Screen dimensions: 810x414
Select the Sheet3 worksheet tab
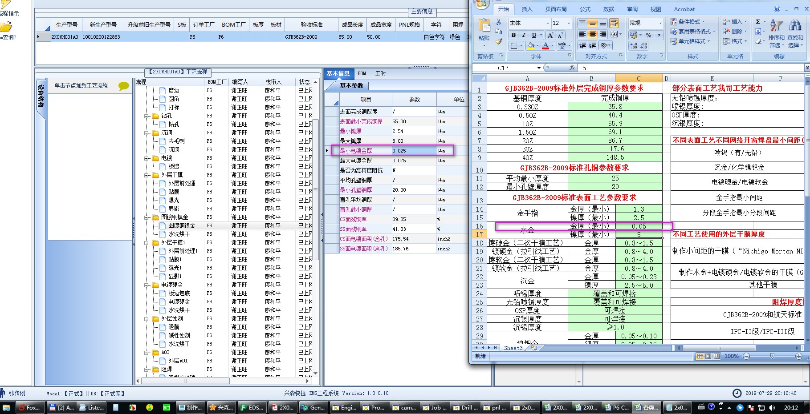click(x=513, y=348)
